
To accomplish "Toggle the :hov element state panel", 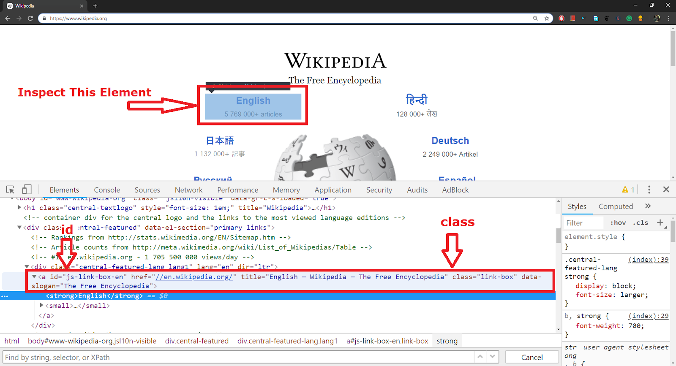I will coord(618,222).
